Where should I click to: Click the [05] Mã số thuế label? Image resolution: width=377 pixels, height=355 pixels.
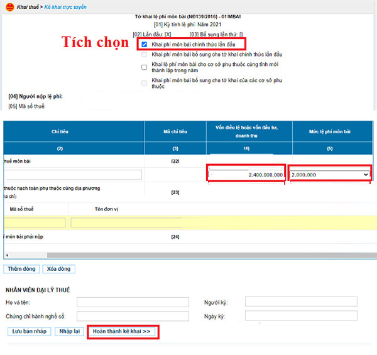(x=26, y=106)
